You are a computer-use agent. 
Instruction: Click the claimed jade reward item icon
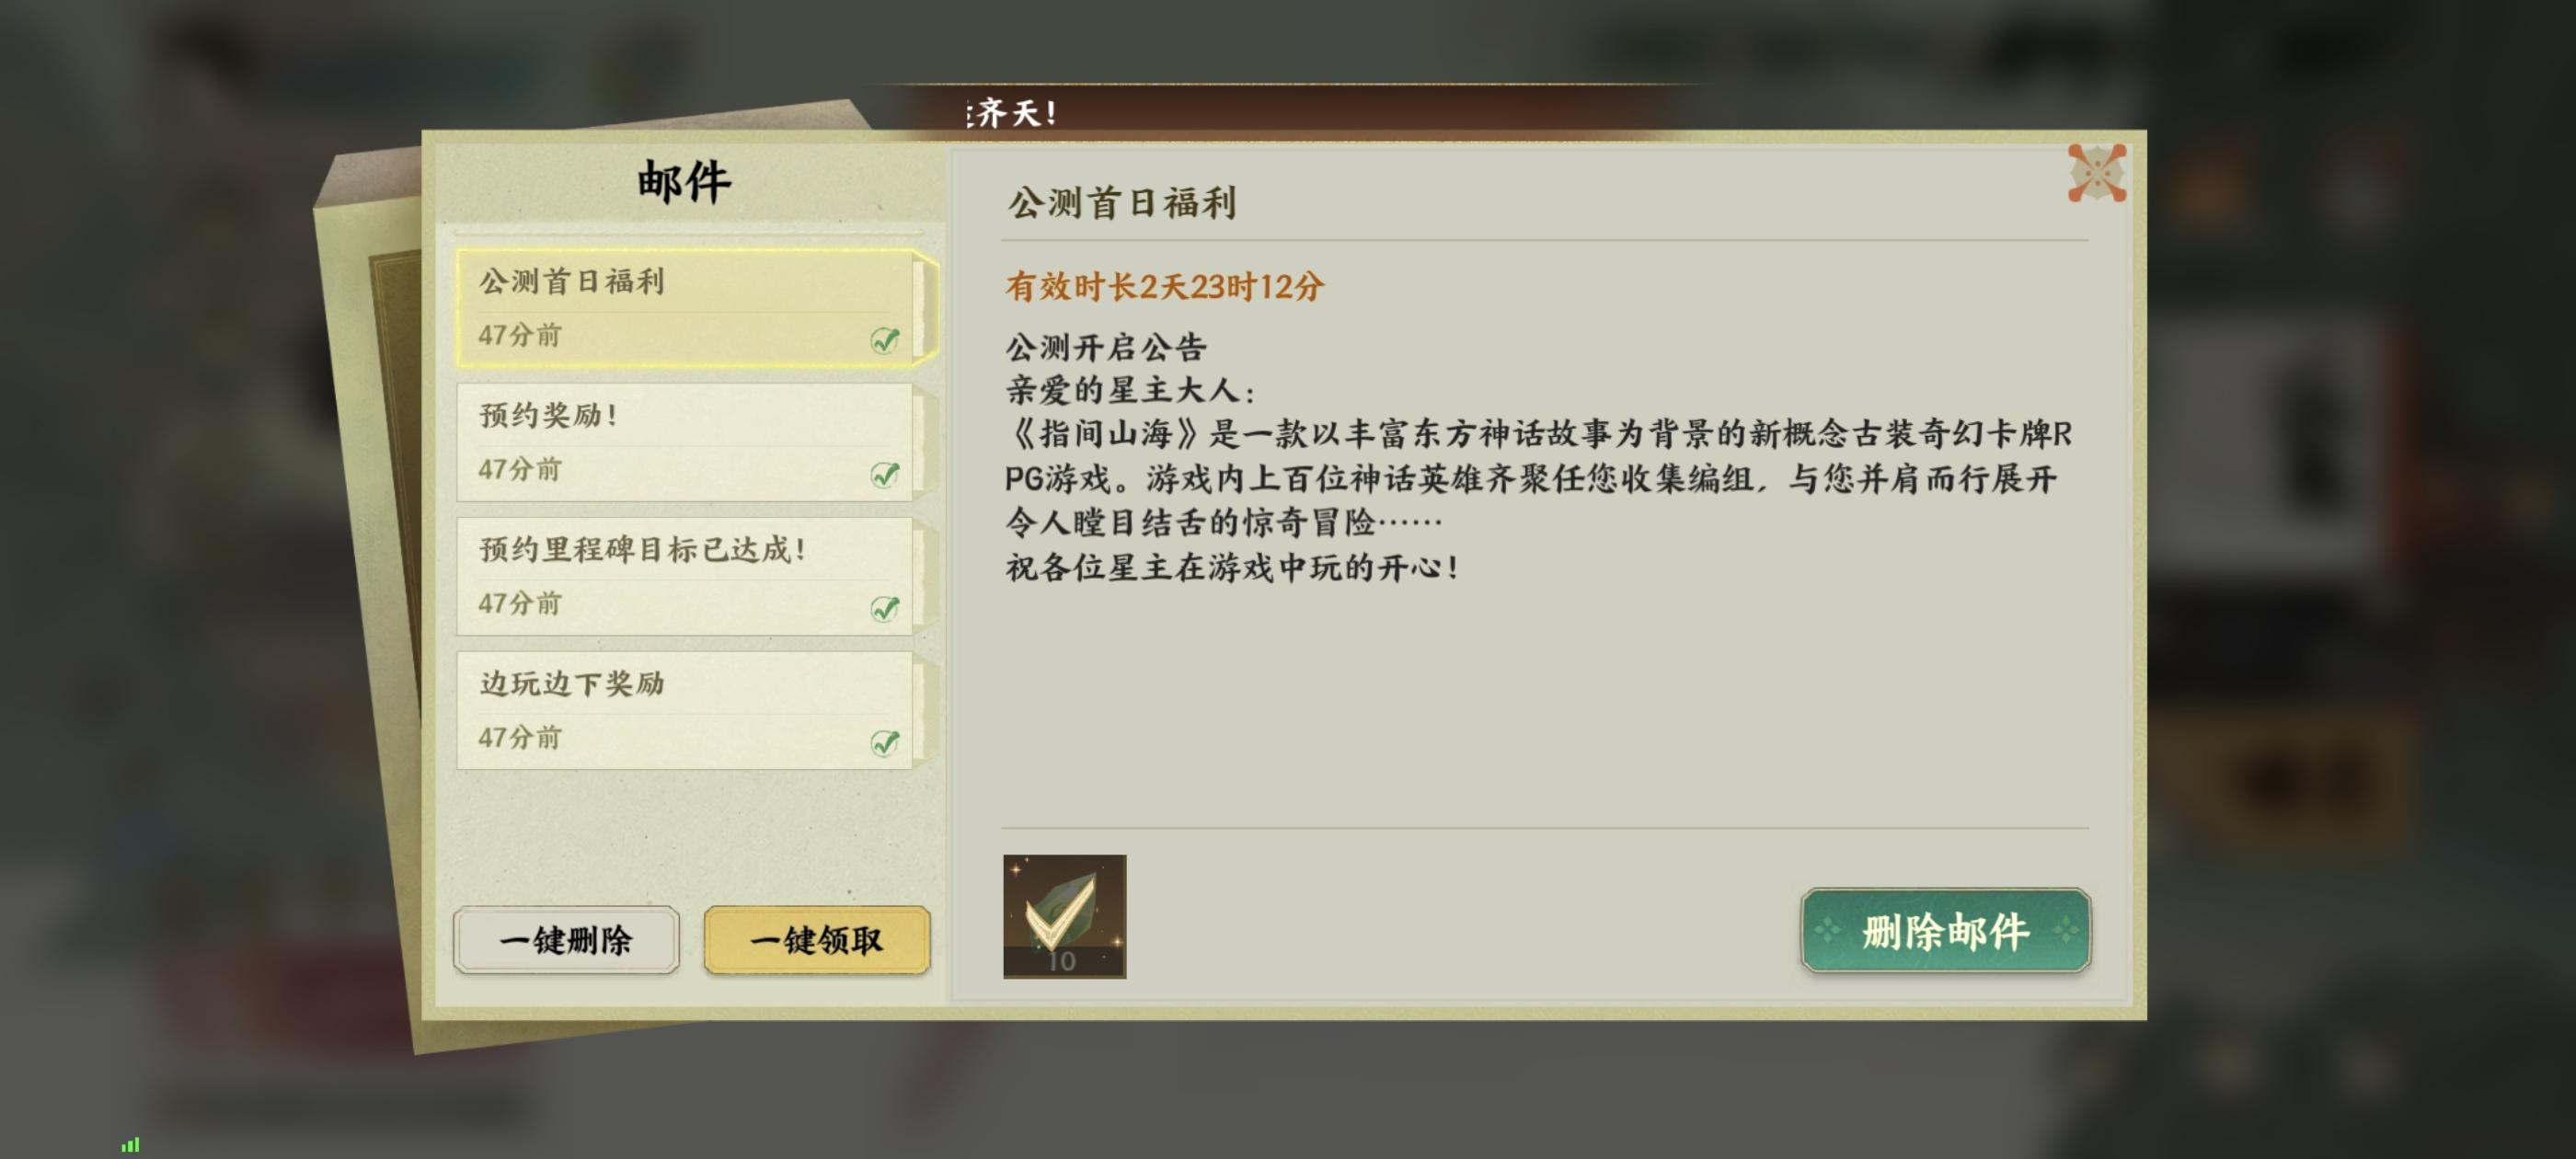point(1064,916)
